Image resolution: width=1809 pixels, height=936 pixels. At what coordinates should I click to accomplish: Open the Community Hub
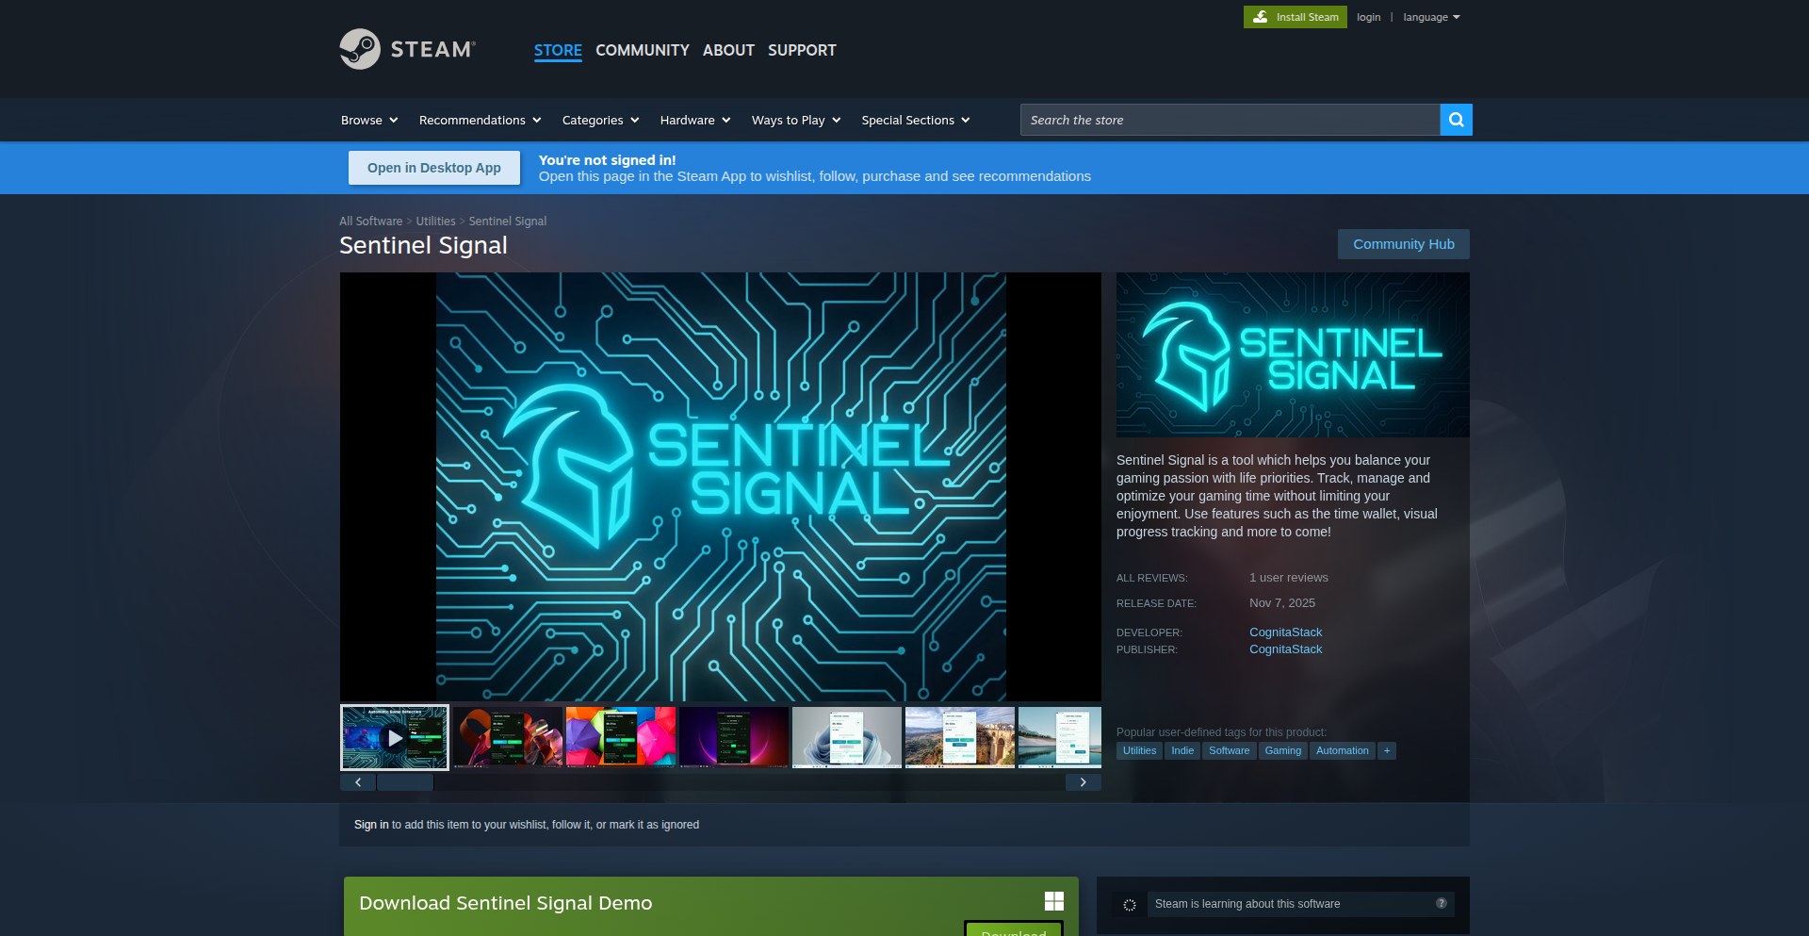click(1403, 244)
